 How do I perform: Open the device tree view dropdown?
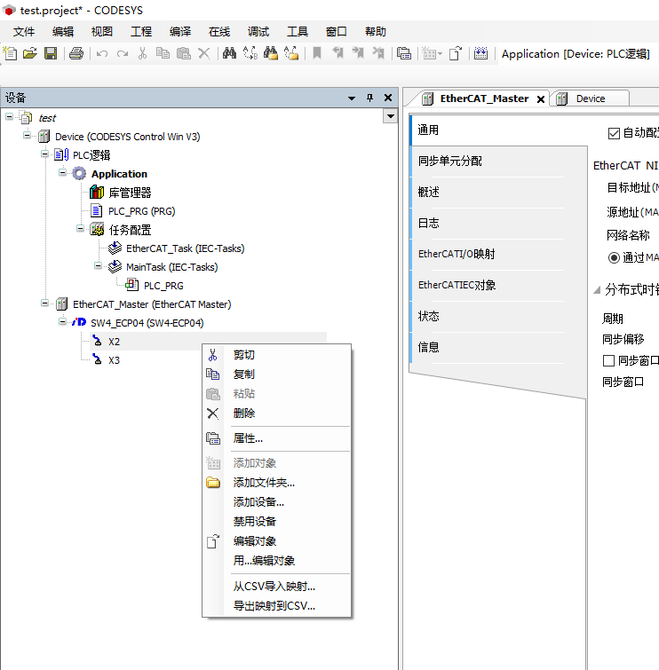(390, 116)
